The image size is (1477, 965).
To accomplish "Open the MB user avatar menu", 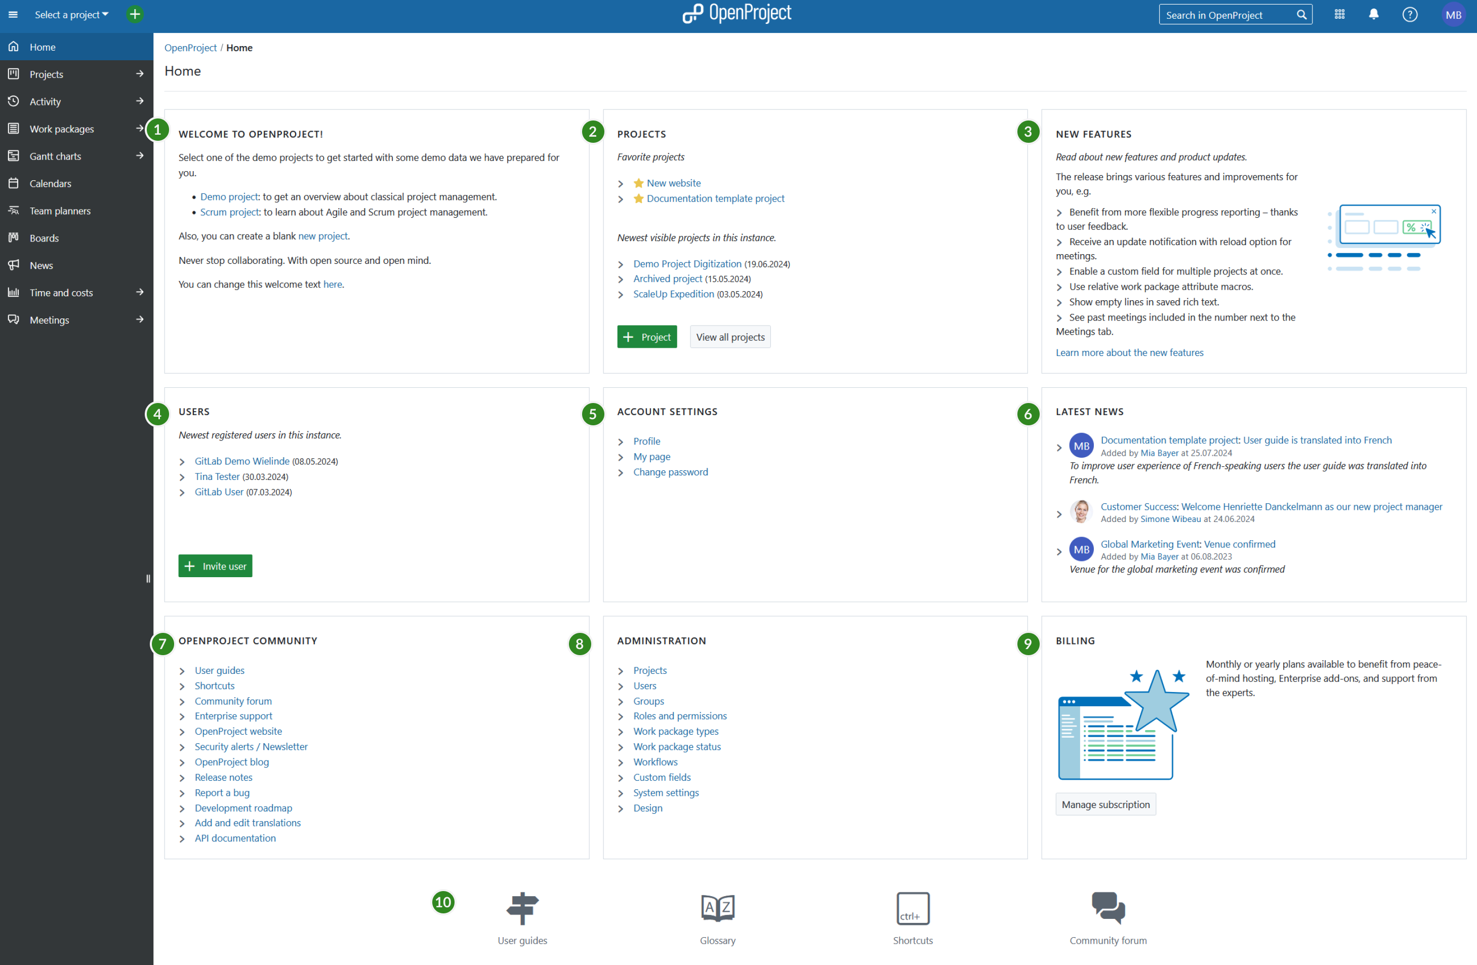I will 1453,14.
